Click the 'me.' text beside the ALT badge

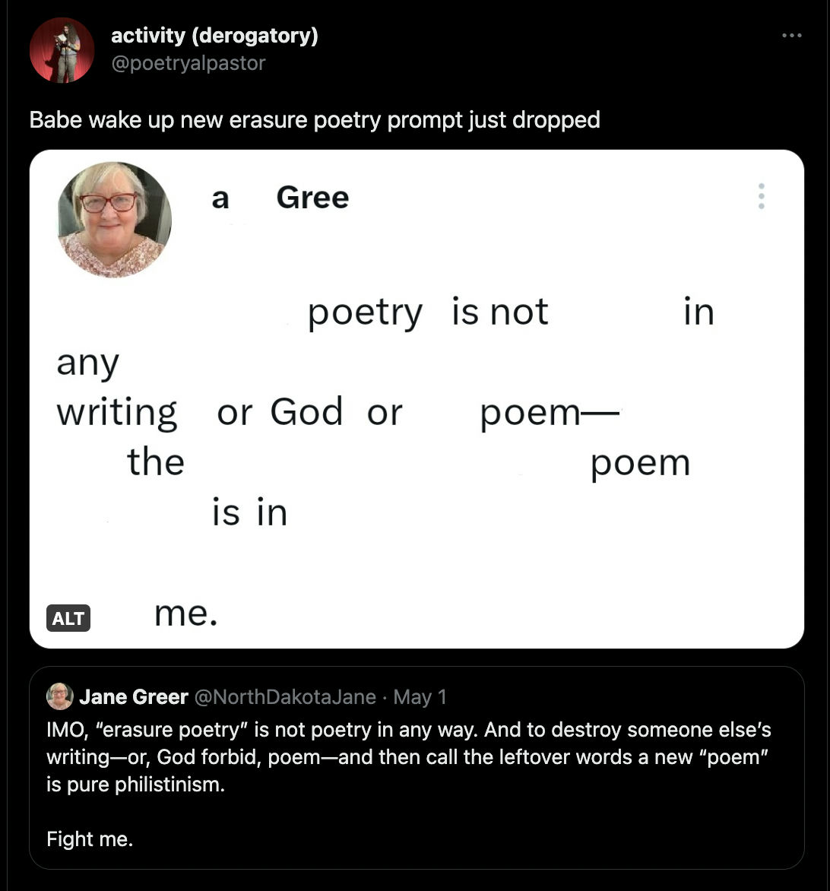(x=185, y=614)
